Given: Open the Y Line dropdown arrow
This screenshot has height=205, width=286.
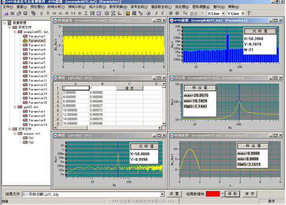Looking at the screenshot, I should pyautogui.click(x=243, y=14).
